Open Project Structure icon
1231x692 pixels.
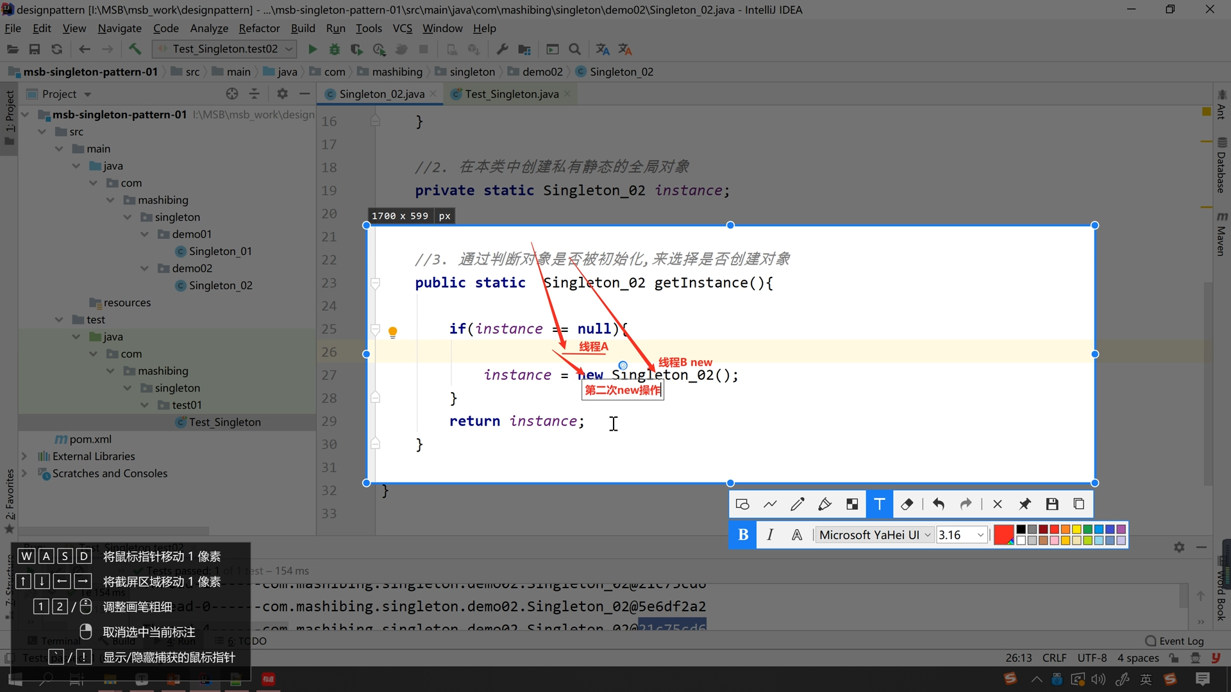click(524, 49)
